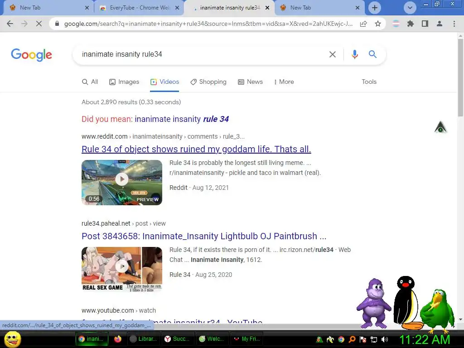Screen dimensions: 464x348
Task: Click the purple gorilla desktop buddy
Action: (374, 303)
